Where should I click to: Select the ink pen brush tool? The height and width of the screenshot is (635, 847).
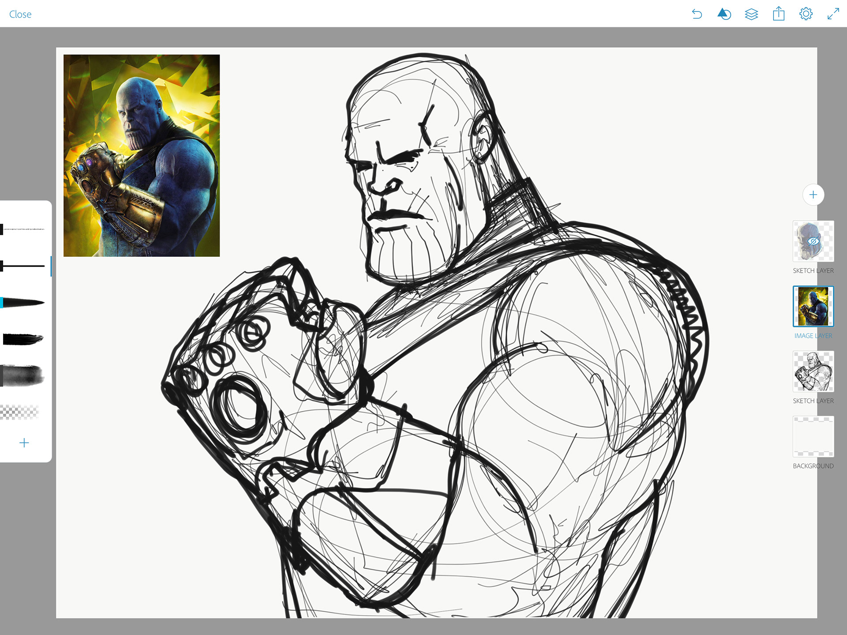(24, 266)
